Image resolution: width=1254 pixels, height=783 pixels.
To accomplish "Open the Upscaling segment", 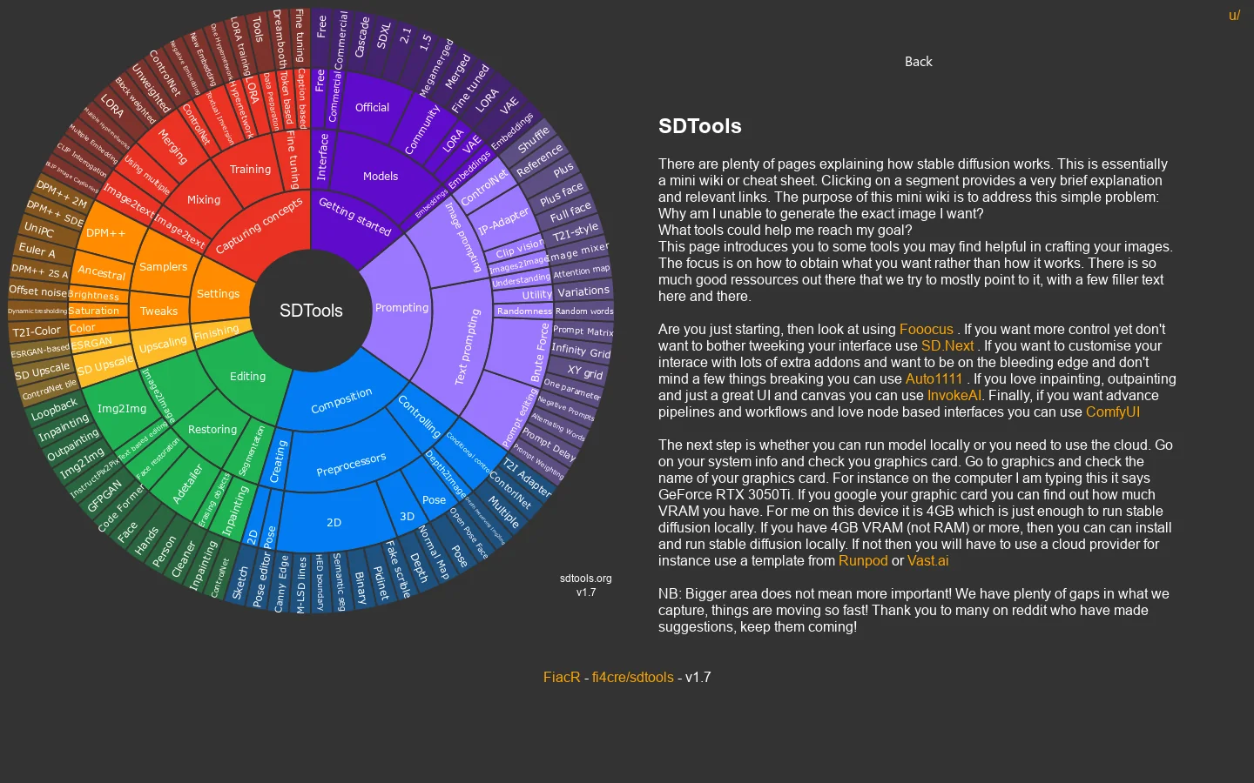I will pyautogui.click(x=163, y=345).
